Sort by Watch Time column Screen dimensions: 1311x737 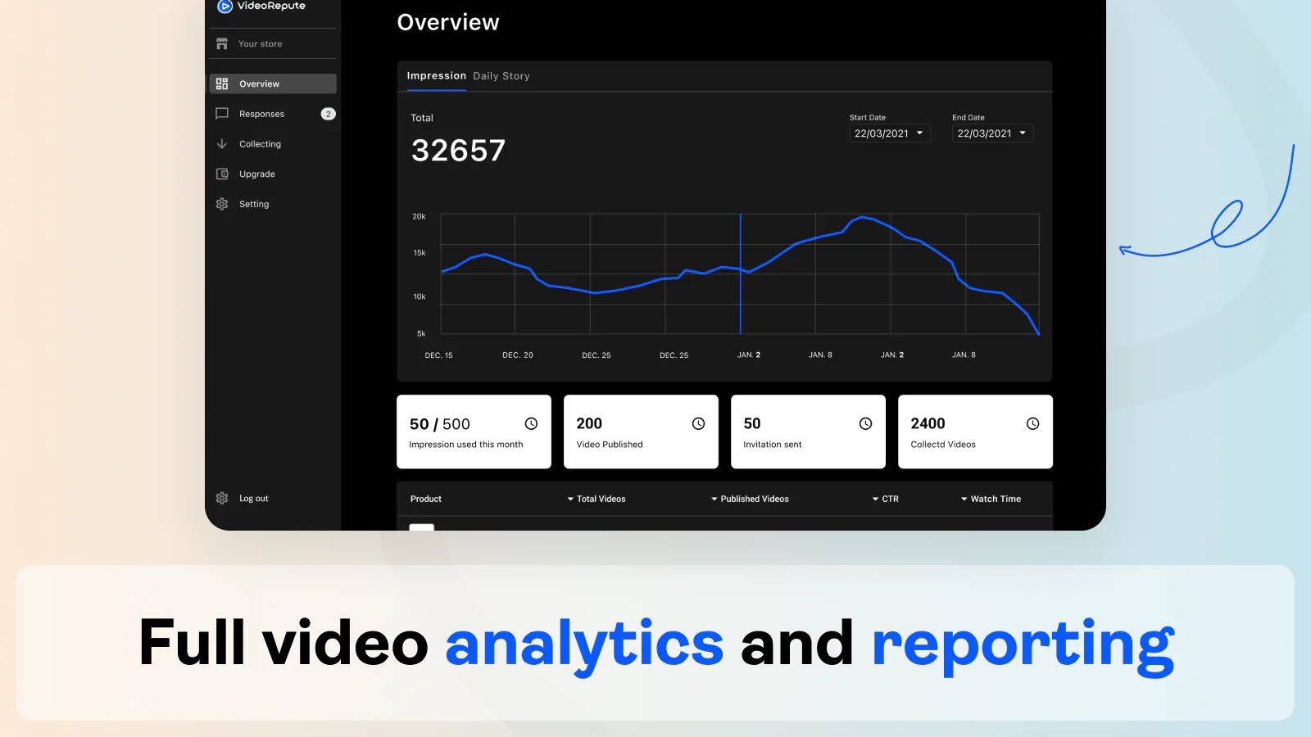(991, 499)
